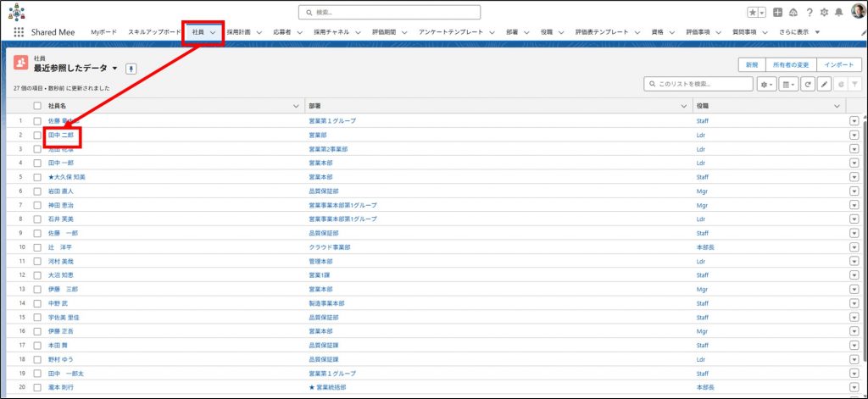Open the App Launcher grid icon
The width and height of the screenshot is (868, 399).
click(x=19, y=32)
